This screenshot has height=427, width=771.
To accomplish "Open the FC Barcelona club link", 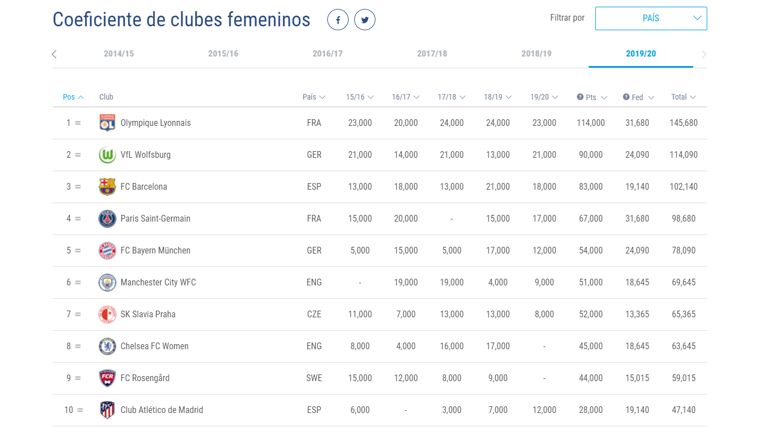I will click(x=144, y=186).
